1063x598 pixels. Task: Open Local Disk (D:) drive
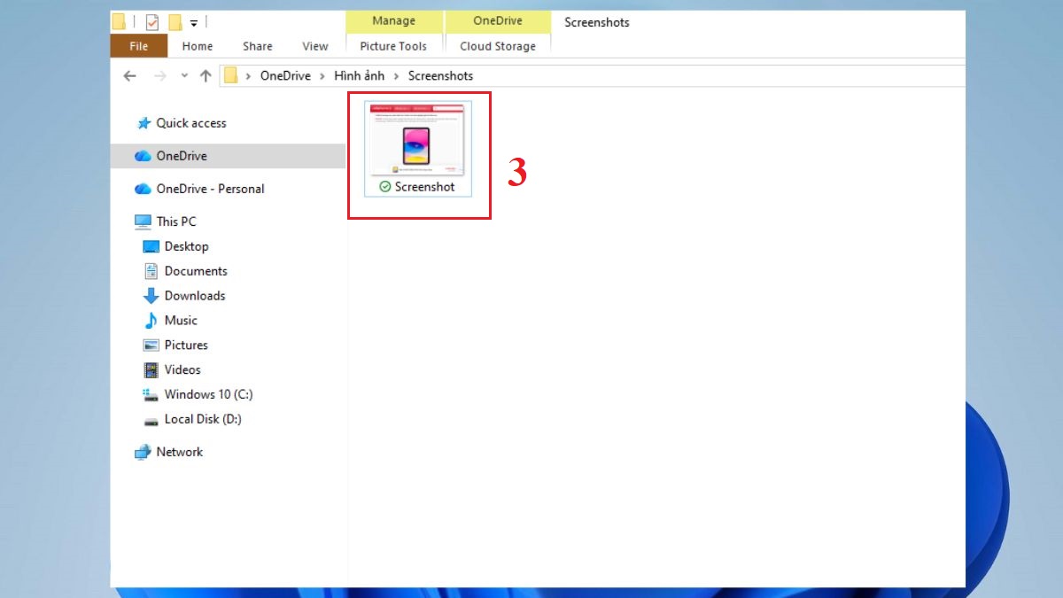click(x=203, y=419)
